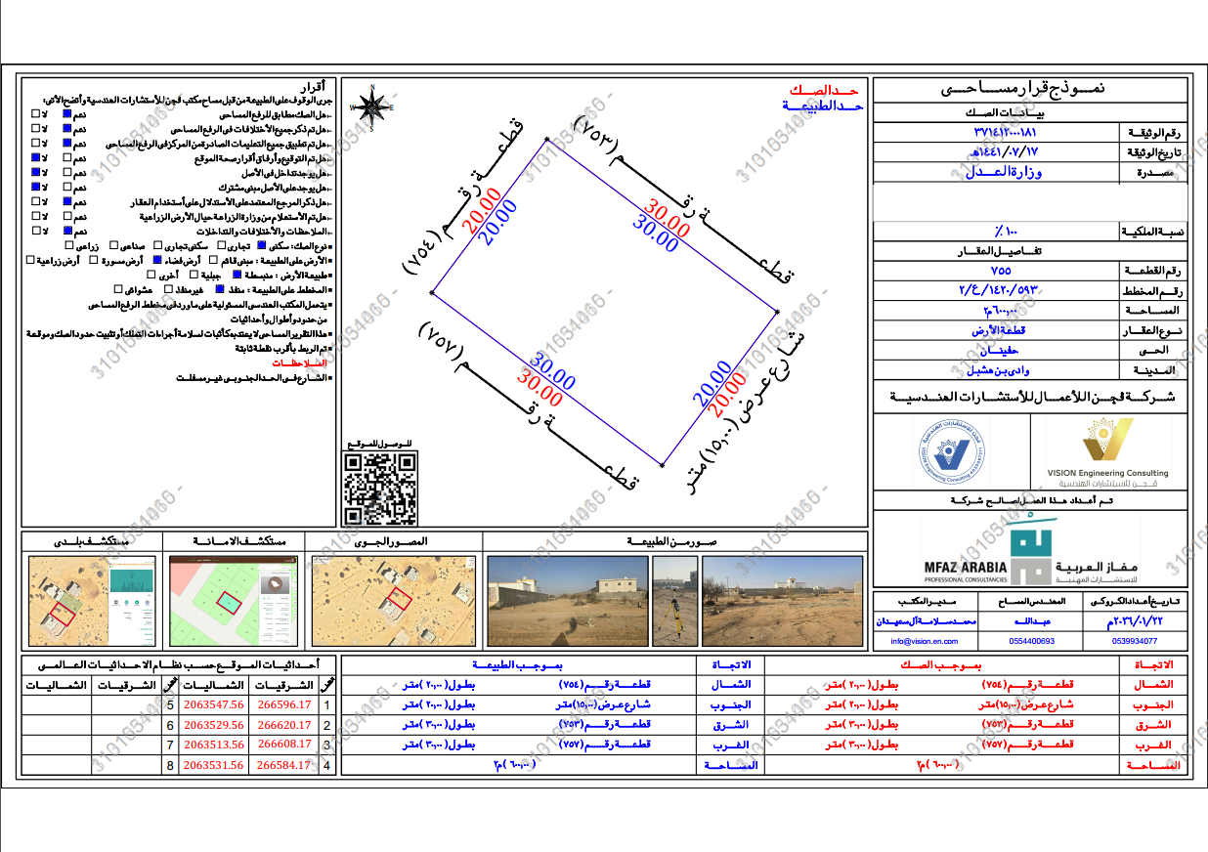Select coordinate row 1 easting 266596.17
The height and width of the screenshot is (852, 1208).
pyautogui.click(x=284, y=703)
